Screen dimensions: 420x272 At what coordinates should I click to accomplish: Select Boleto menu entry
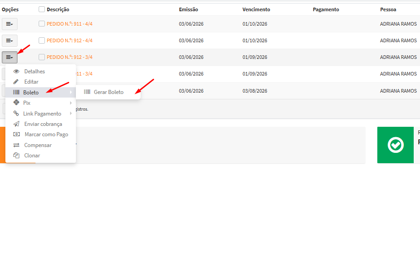click(x=41, y=93)
